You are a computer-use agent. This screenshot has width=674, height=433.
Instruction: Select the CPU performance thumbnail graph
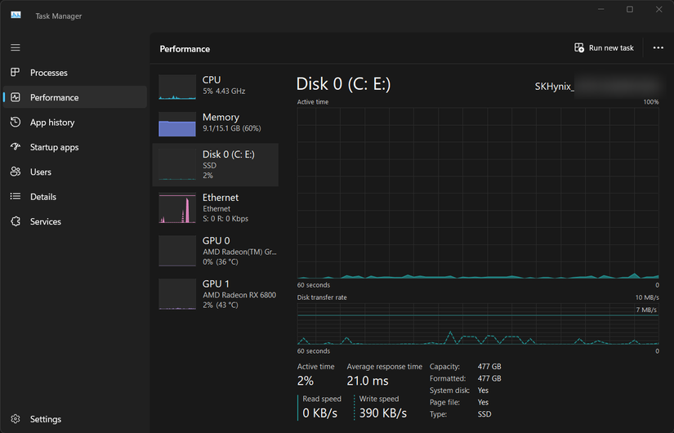point(177,87)
